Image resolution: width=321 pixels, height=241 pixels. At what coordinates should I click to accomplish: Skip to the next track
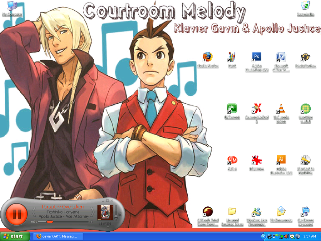pyautogui.click(x=92, y=212)
